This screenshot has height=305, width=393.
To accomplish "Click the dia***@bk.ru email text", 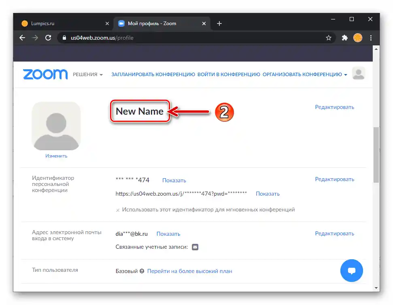I will coord(132,234).
